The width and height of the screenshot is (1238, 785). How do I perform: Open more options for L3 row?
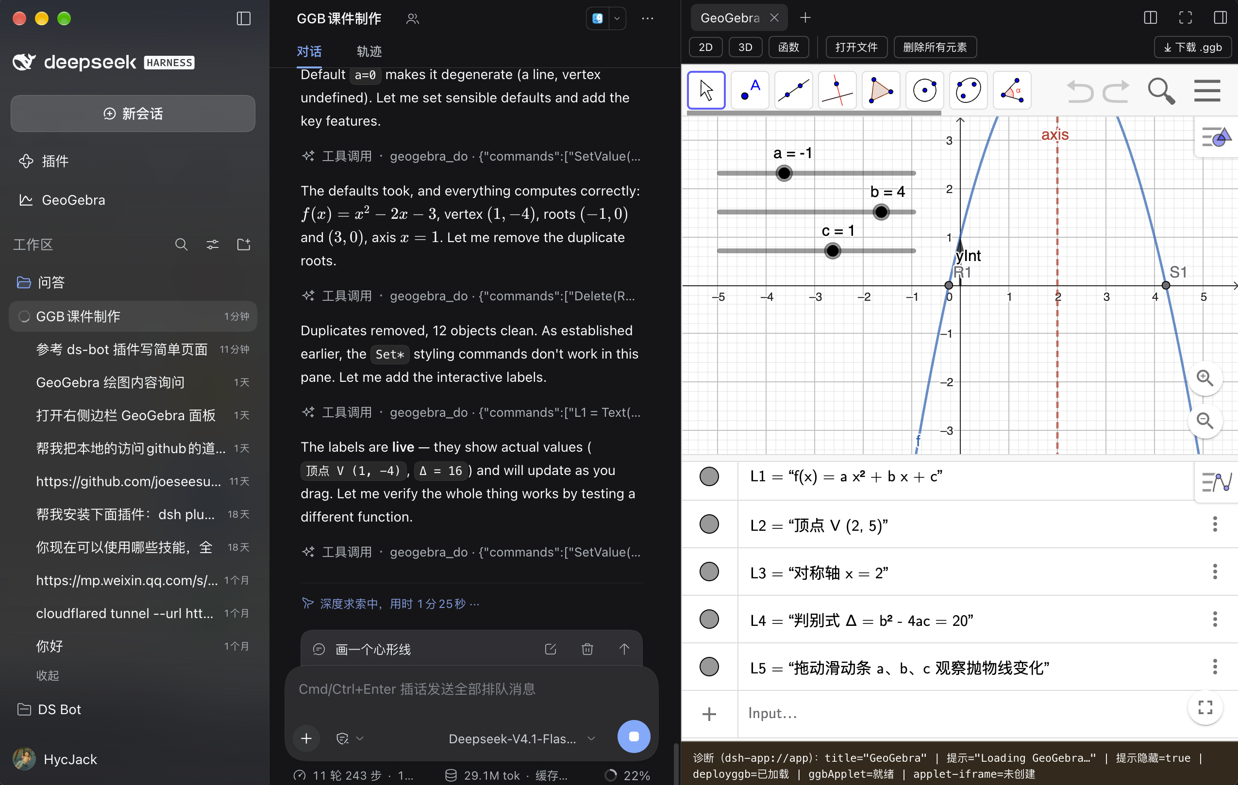(1214, 571)
